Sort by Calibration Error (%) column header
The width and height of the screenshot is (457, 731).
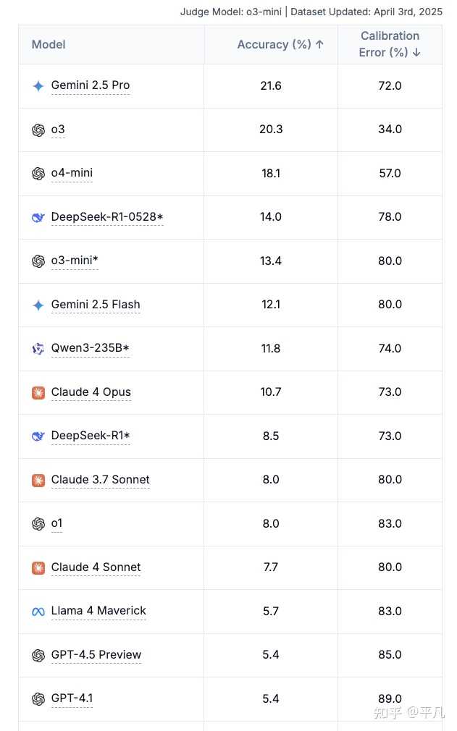(390, 44)
